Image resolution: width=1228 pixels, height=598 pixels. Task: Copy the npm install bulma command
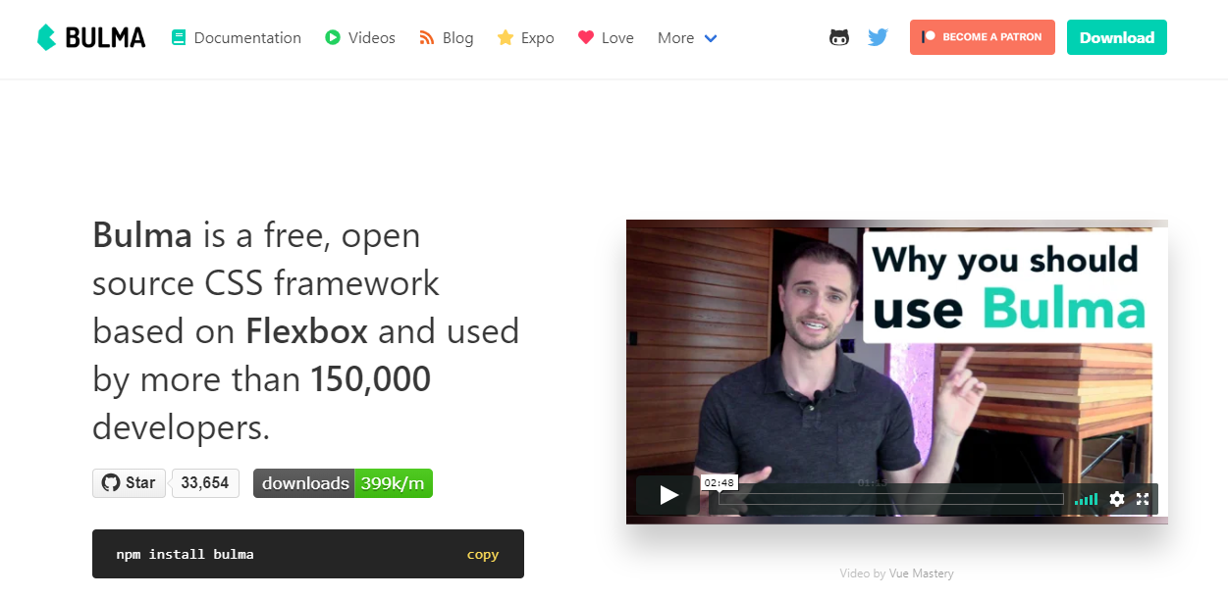(483, 555)
